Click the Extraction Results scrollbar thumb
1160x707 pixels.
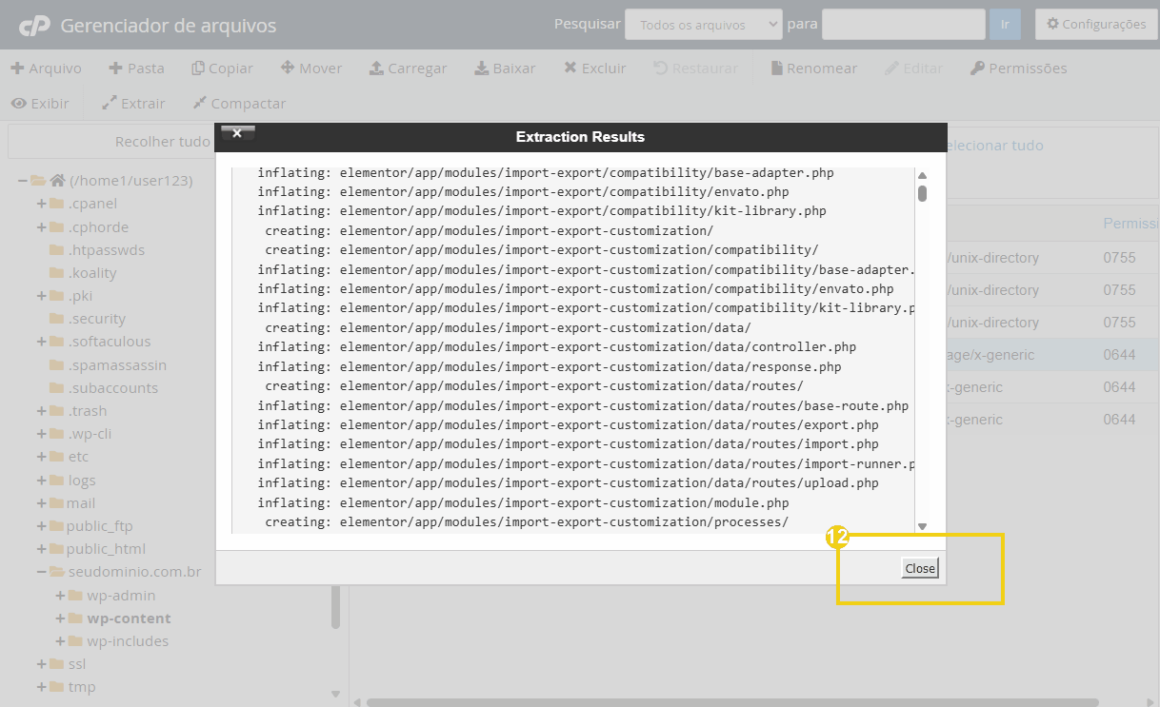[922, 193]
